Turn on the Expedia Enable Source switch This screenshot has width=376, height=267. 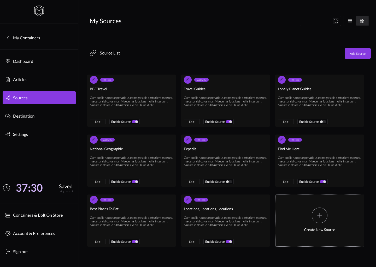[x=229, y=181]
